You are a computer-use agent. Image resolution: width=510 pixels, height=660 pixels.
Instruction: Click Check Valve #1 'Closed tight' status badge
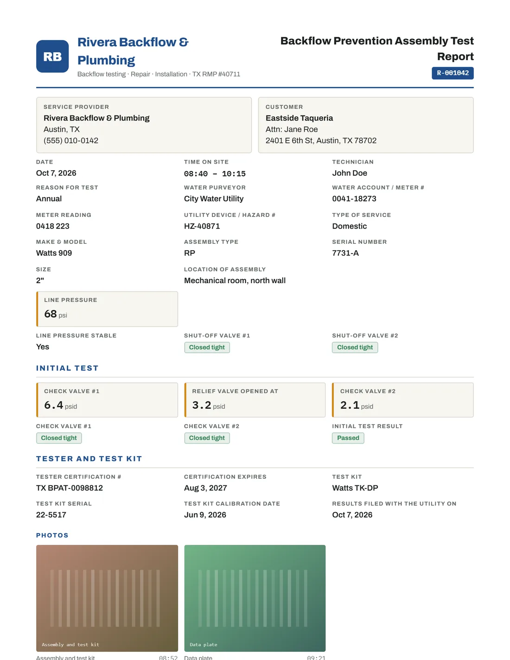pyautogui.click(x=59, y=438)
